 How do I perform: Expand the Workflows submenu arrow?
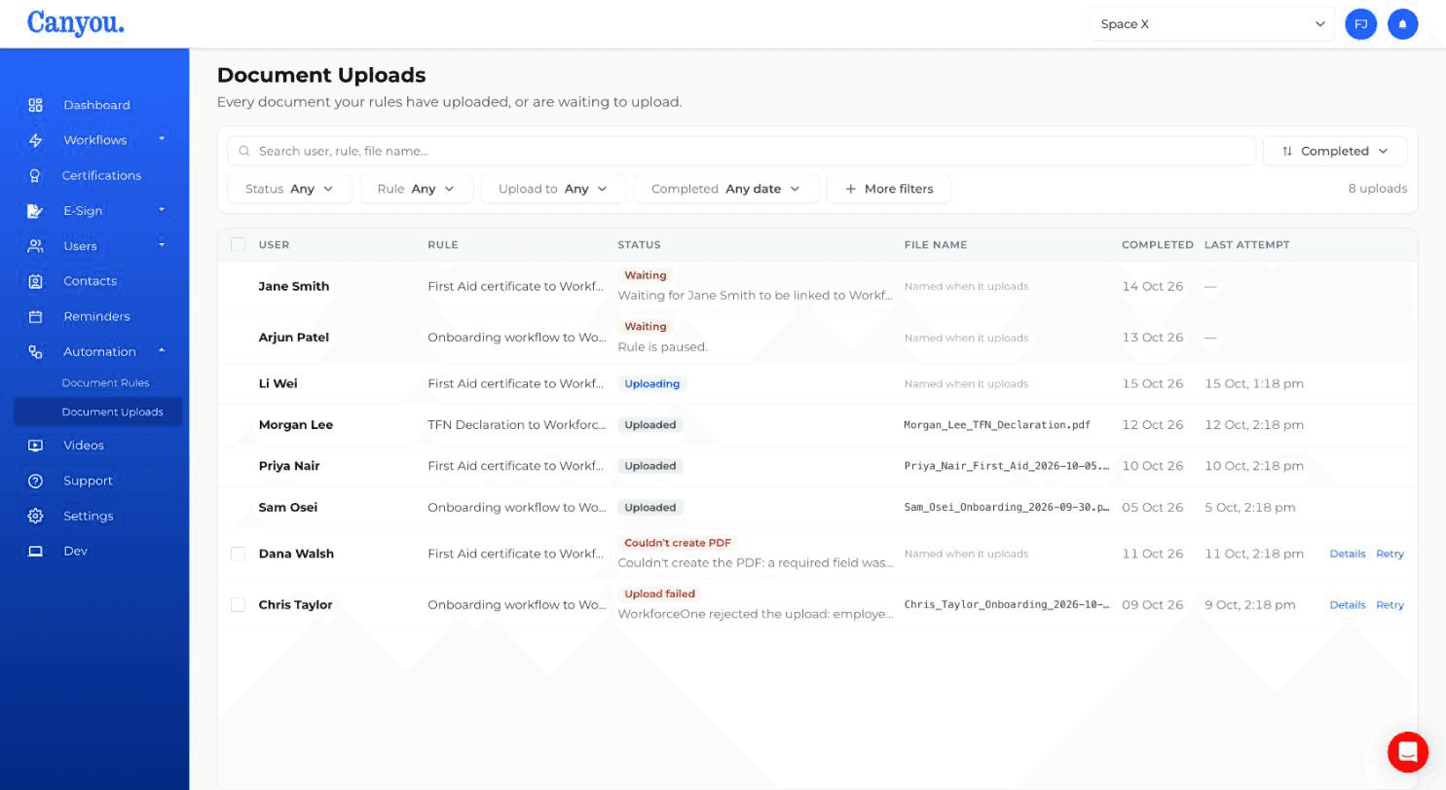(x=162, y=139)
